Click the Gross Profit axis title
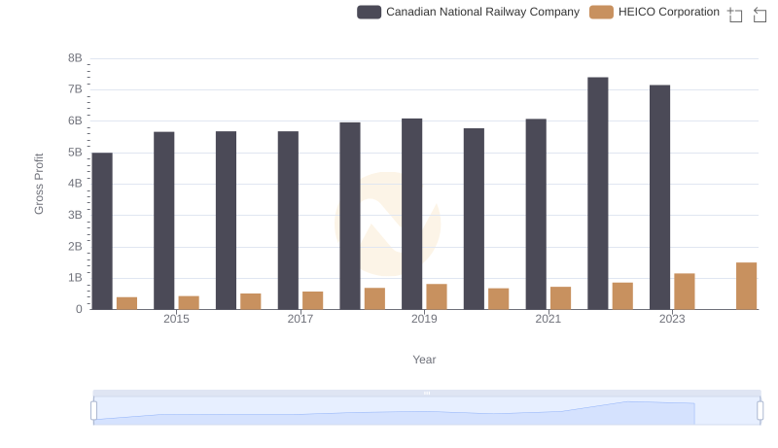The height and width of the screenshot is (448, 778). point(39,184)
